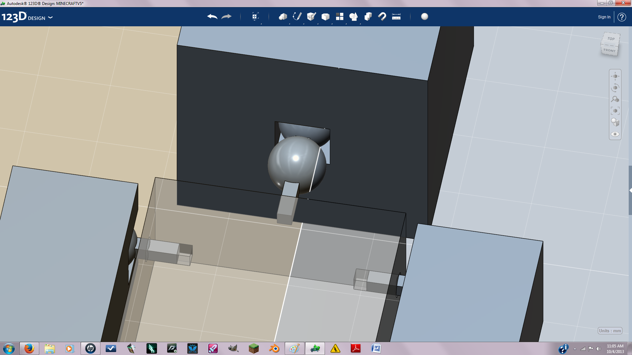Open yellow warning sign app in taskbar
This screenshot has width=632, height=355.
pos(335,348)
